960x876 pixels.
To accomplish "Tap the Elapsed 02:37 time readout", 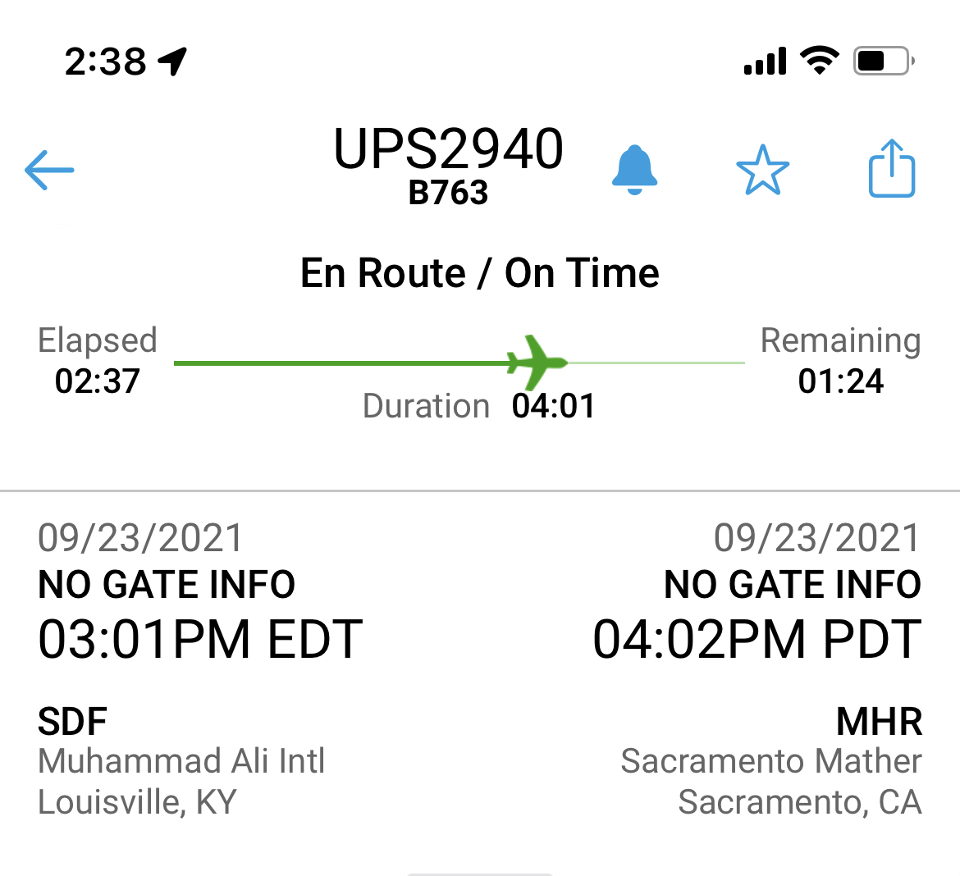I will [98, 361].
